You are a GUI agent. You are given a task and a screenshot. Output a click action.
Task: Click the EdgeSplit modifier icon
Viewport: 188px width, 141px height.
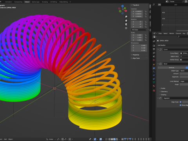[161, 98]
